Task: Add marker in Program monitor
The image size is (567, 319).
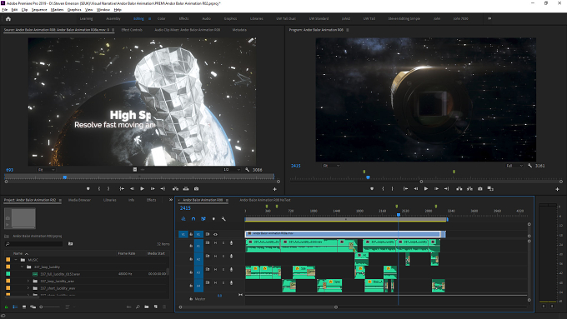Action: (372, 188)
